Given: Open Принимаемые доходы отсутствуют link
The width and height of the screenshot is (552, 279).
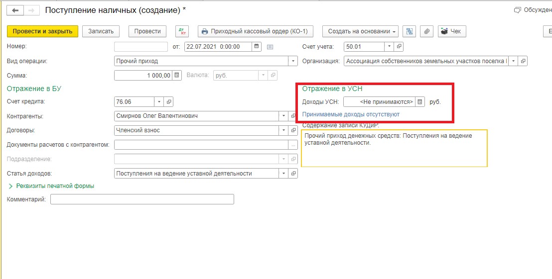Looking at the screenshot, I should [x=351, y=114].
